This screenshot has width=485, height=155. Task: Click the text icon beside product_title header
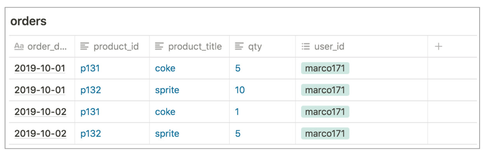[x=159, y=46]
